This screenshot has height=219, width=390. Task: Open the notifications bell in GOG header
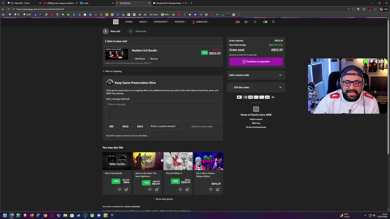(237, 22)
